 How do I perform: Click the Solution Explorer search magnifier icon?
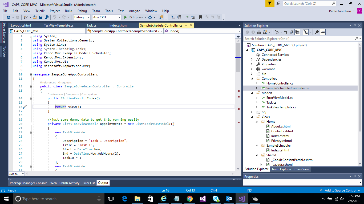[x=356, y=39]
